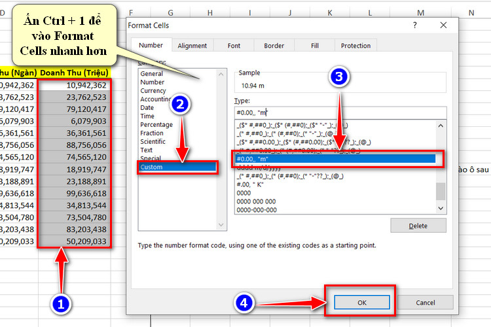Viewport: 491px width, 327px height.
Task: Click the Cancel button
Action: click(426, 303)
